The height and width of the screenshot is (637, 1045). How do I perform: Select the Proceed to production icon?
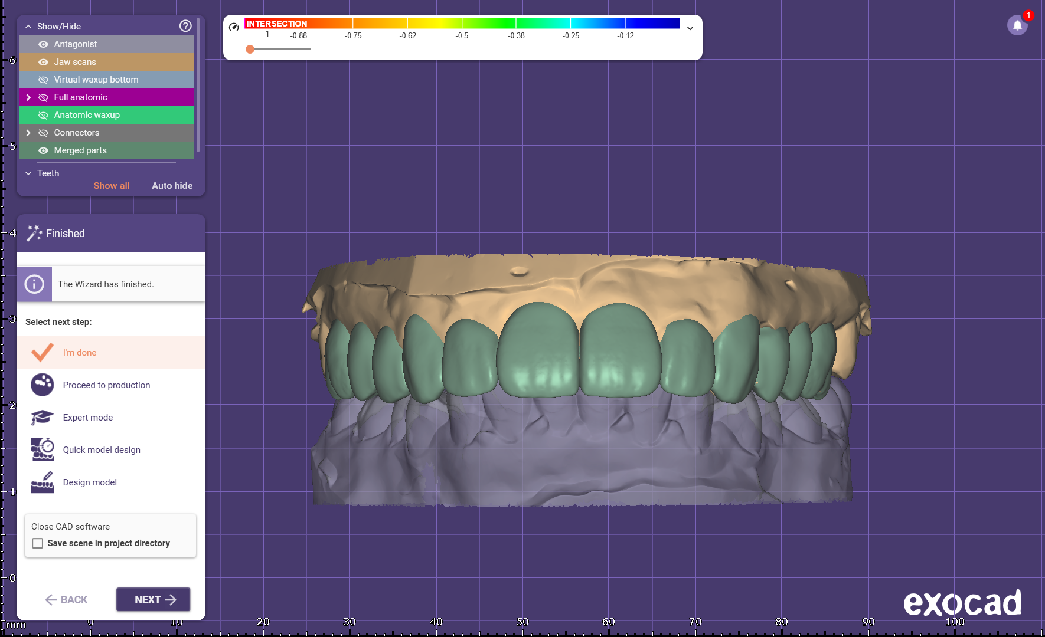coord(43,385)
